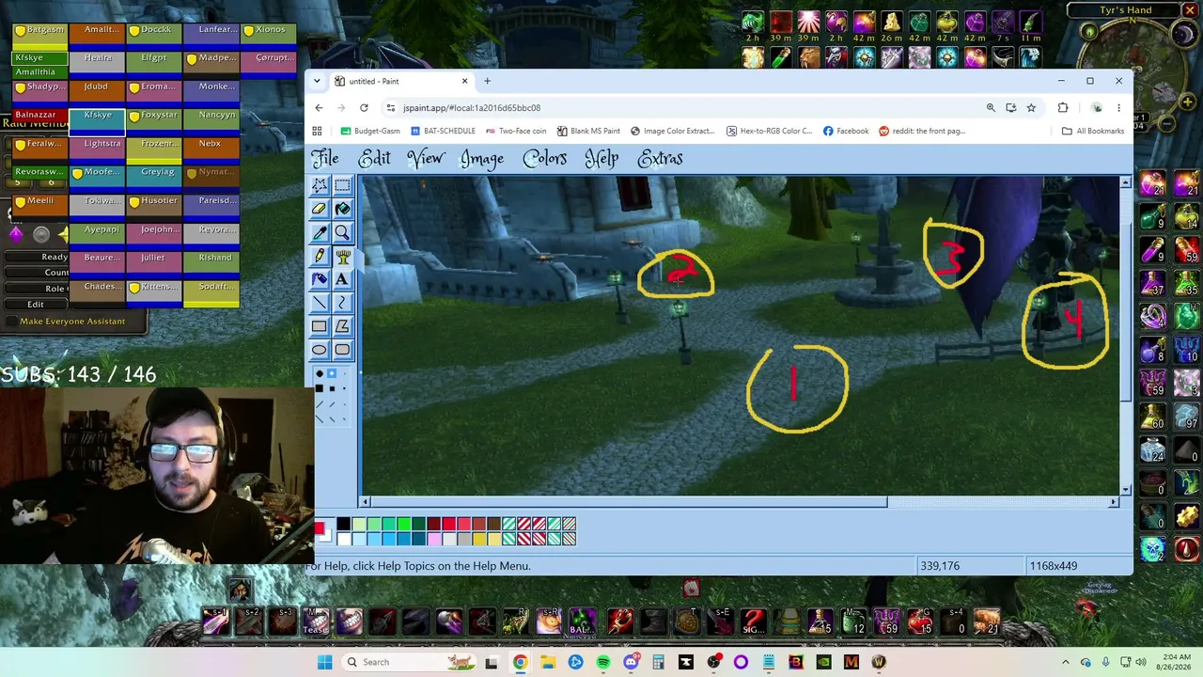Bookmark this page with the star icon
This screenshot has width=1203, height=677.
[x=1031, y=107]
